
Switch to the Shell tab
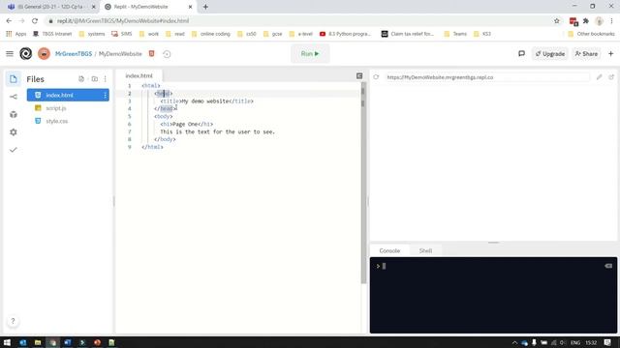(x=425, y=251)
